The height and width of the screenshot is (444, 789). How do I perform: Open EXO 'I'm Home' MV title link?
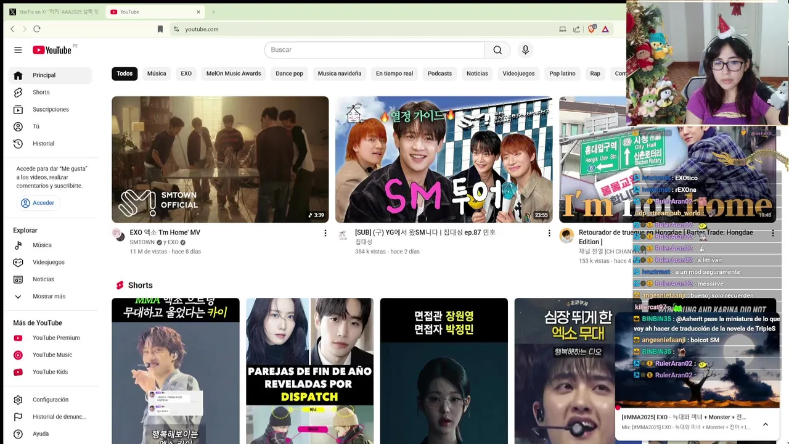click(165, 232)
